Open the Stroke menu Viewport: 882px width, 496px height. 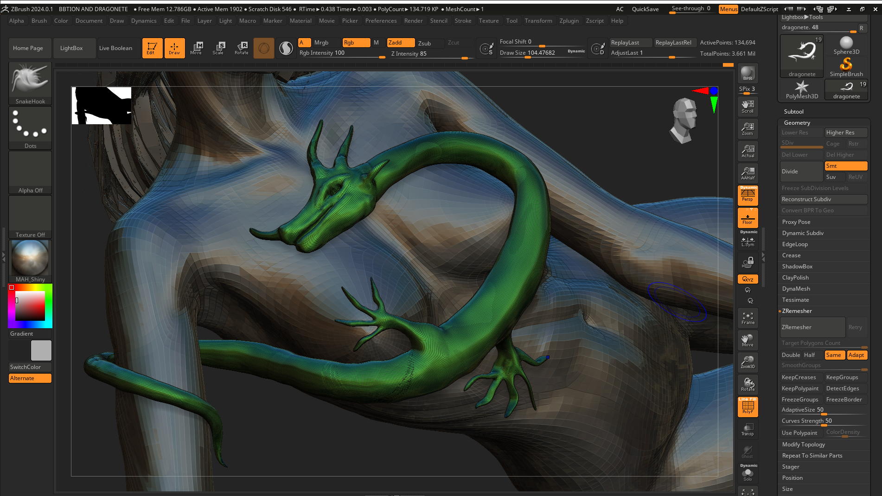coord(463,21)
